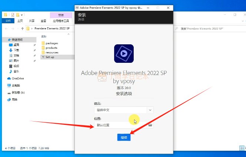The image size is (246, 157).
Task: Click the Set-up application file icon
Action: 43,57
